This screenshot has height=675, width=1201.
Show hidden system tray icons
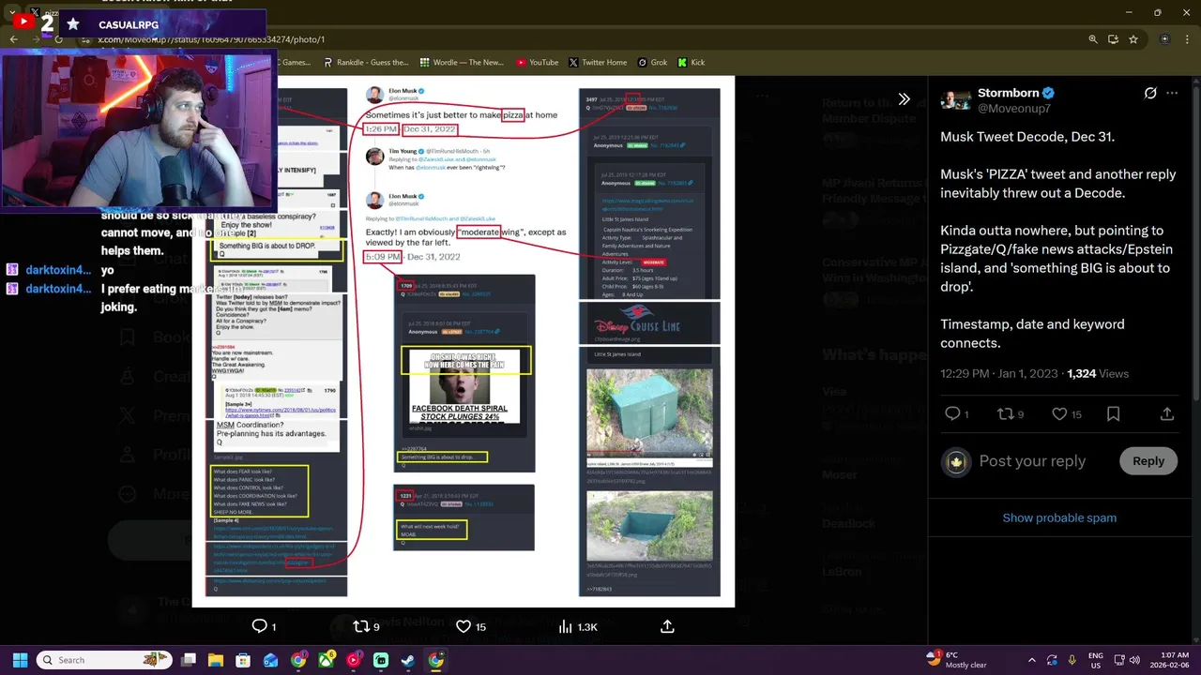pos(1031,660)
